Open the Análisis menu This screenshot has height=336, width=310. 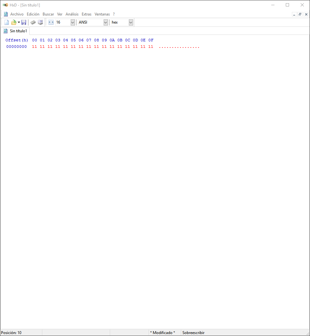[72, 14]
